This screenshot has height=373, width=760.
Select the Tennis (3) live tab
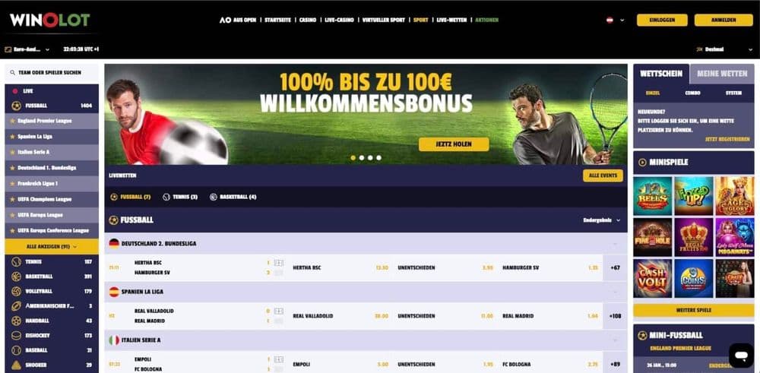(180, 198)
